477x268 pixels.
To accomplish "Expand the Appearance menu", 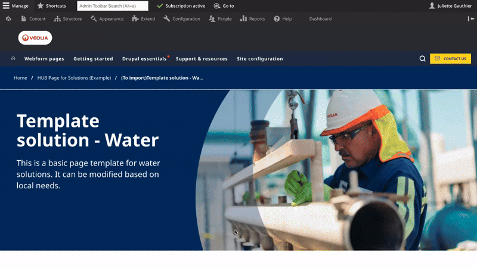I will pyautogui.click(x=107, y=18).
